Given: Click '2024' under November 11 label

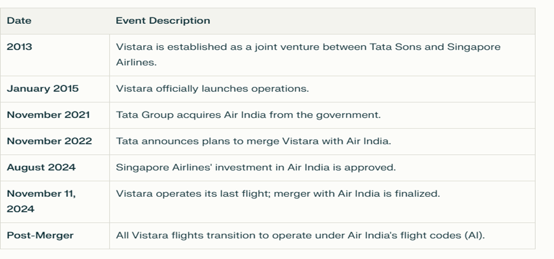Looking at the screenshot, I should (x=21, y=209).
